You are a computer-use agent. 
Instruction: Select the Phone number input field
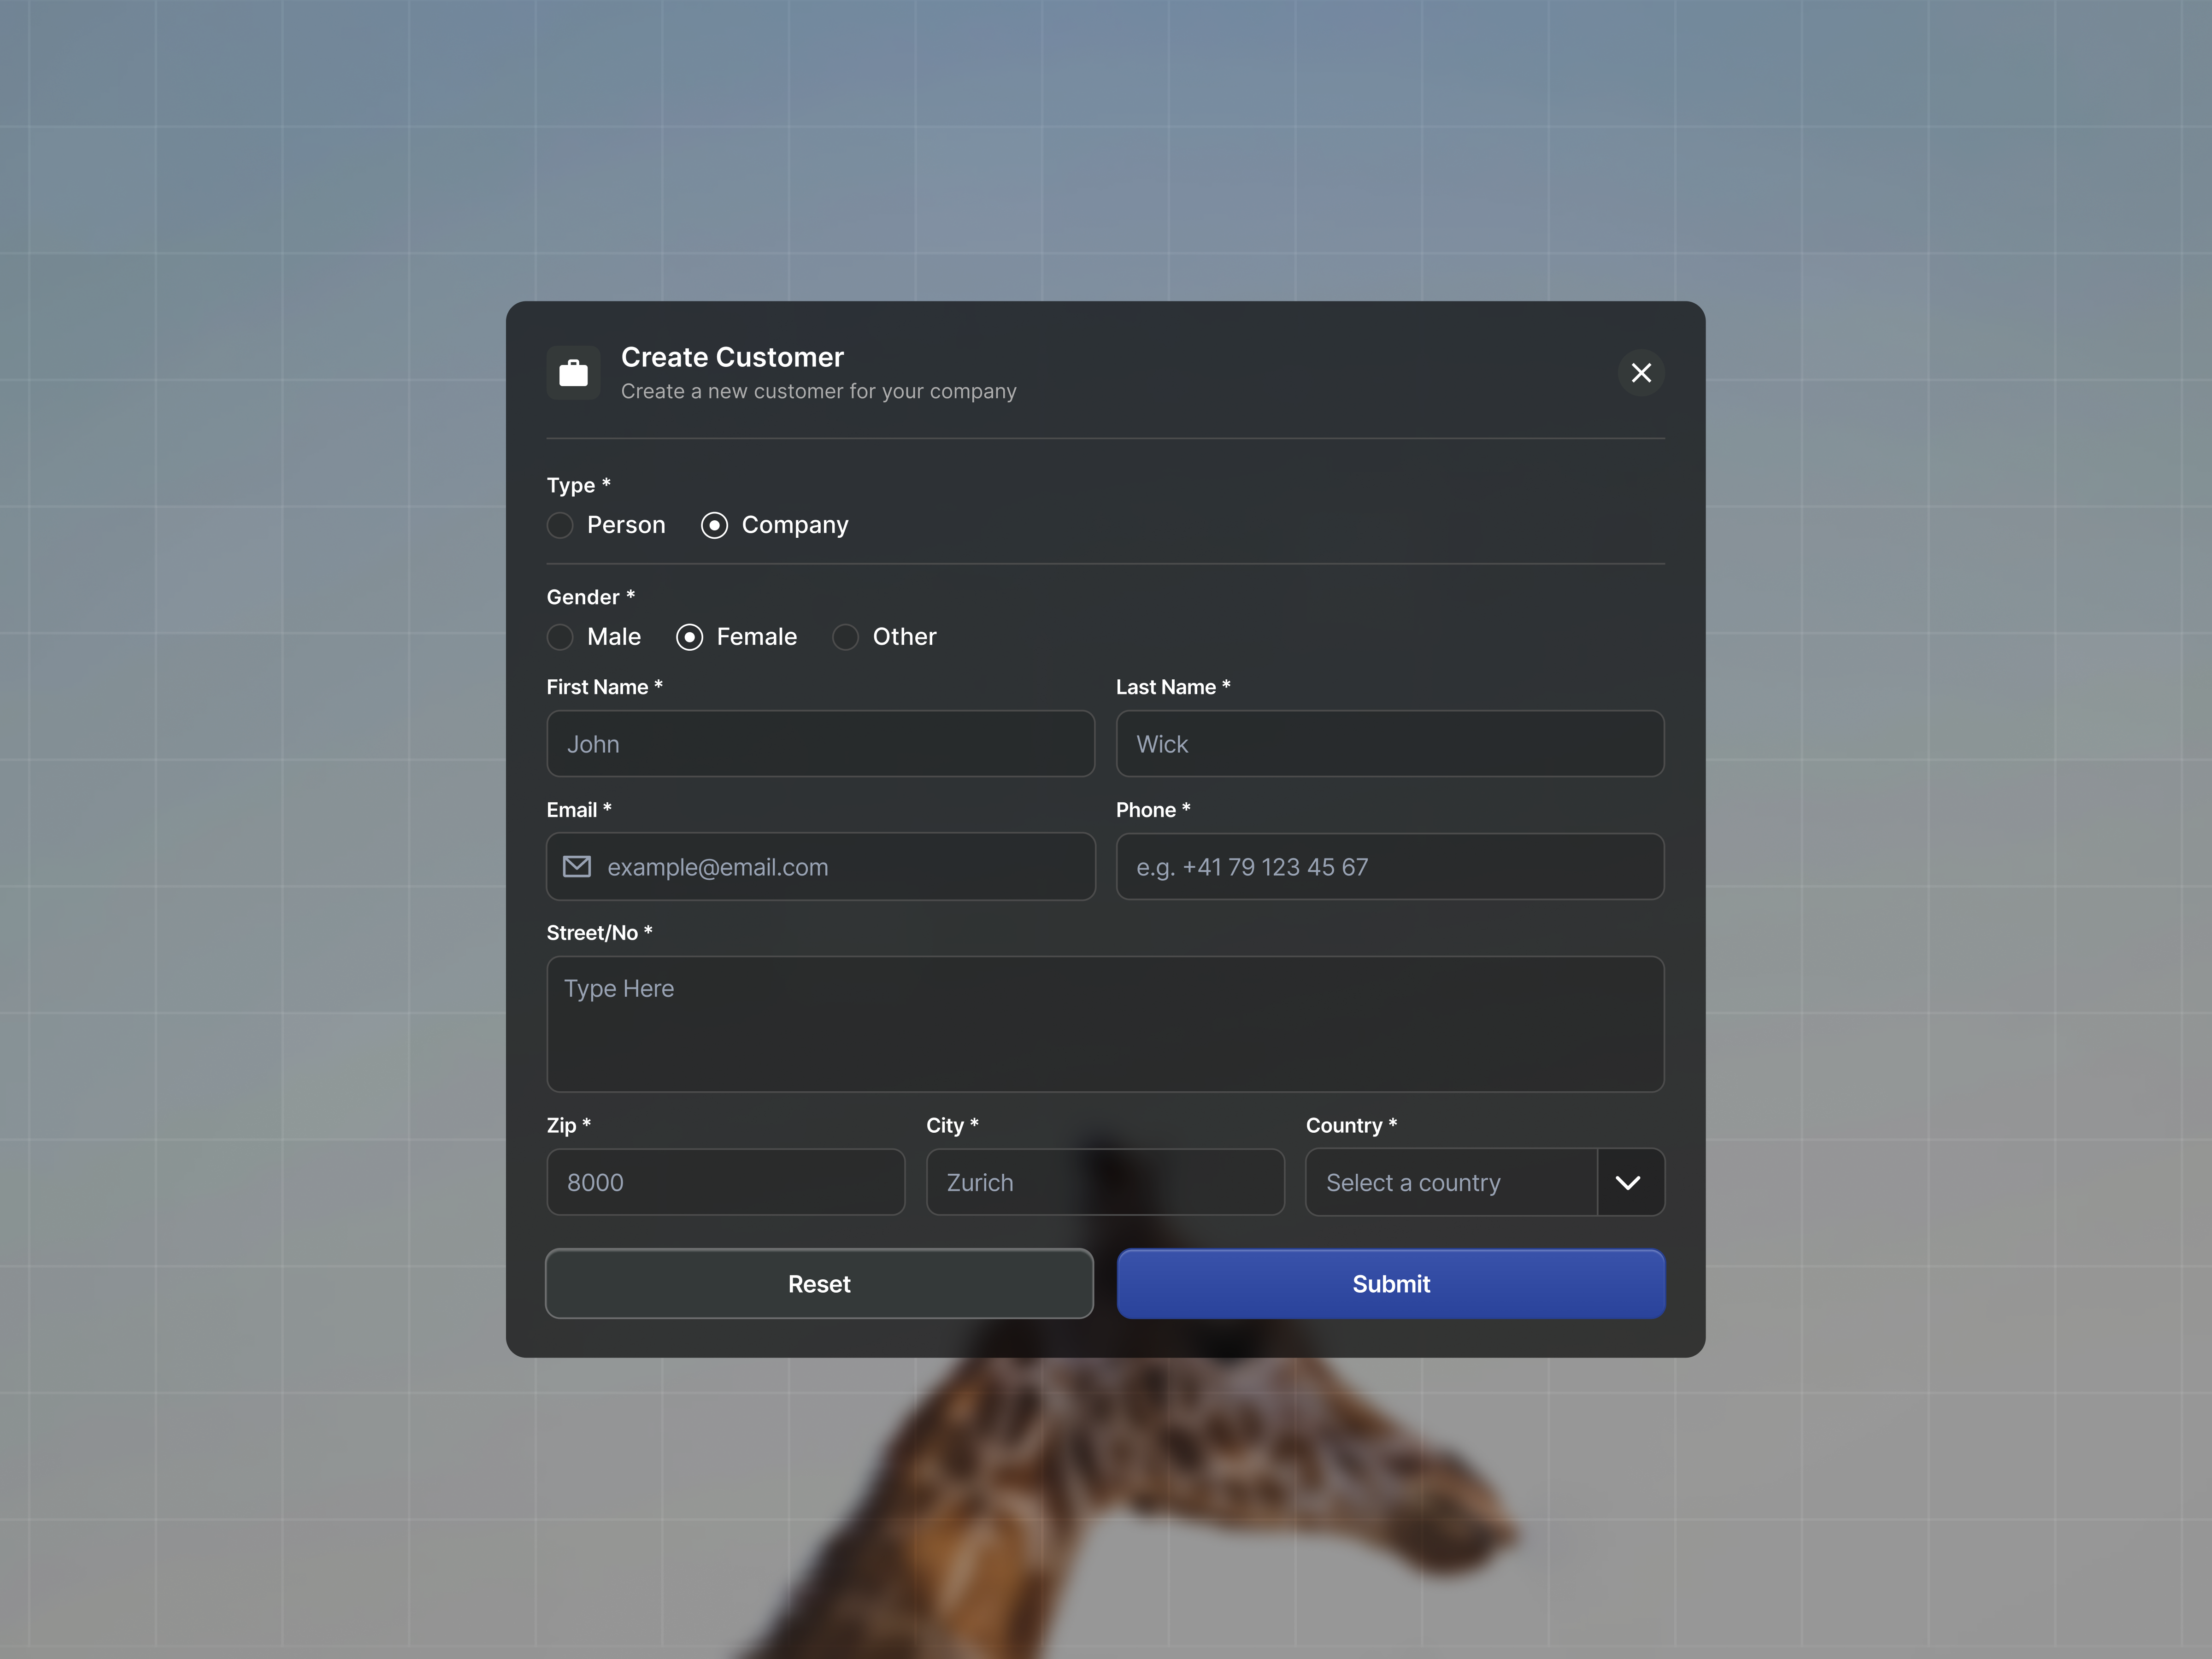pyautogui.click(x=1389, y=866)
